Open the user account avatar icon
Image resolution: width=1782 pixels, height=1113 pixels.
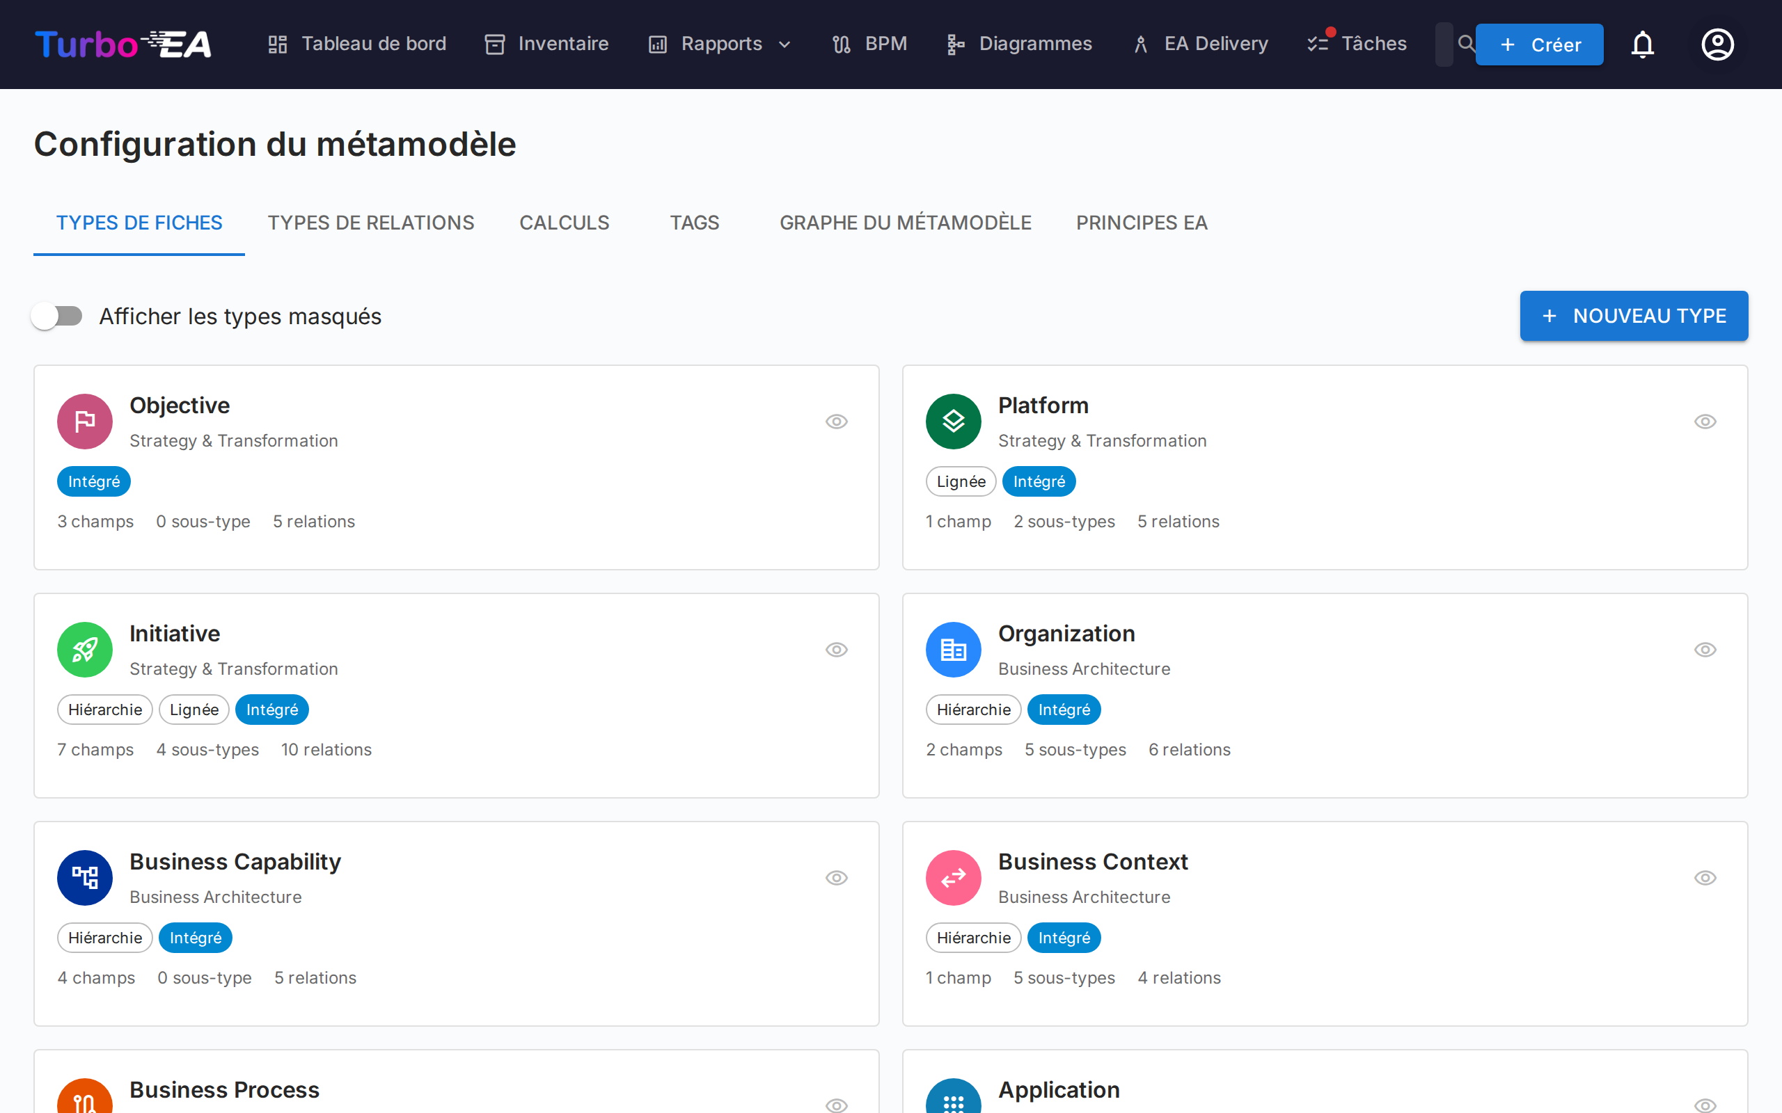1717,44
